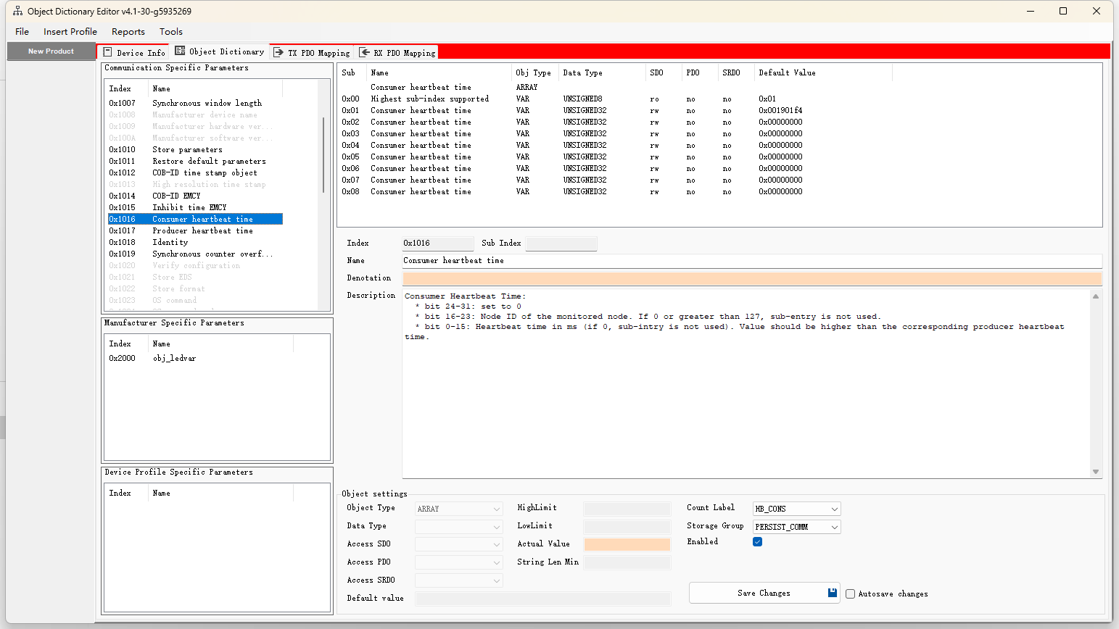Click the Denotation input field
This screenshot has width=1119, height=629.
tap(752, 278)
